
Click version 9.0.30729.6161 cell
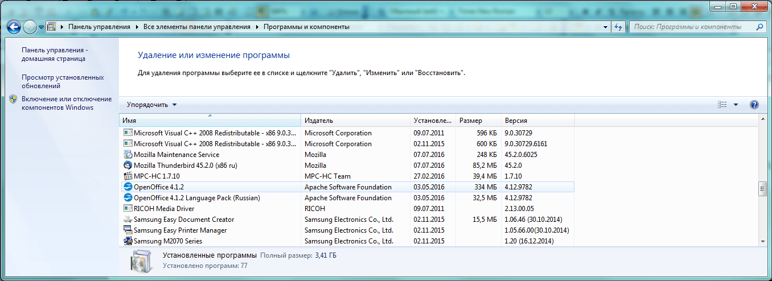[x=526, y=144]
